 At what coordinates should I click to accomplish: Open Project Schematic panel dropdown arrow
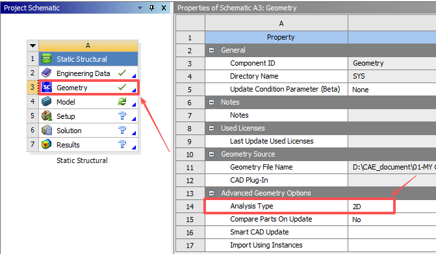click(140, 8)
